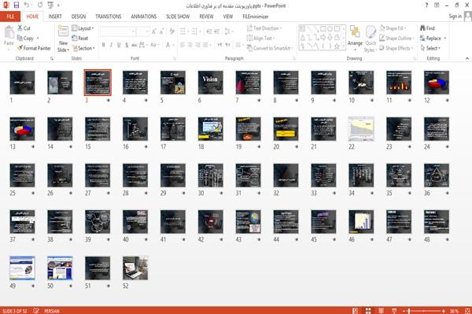472x314 pixels.
Task: Open the Section dropdown
Action: tap(83, 48)
